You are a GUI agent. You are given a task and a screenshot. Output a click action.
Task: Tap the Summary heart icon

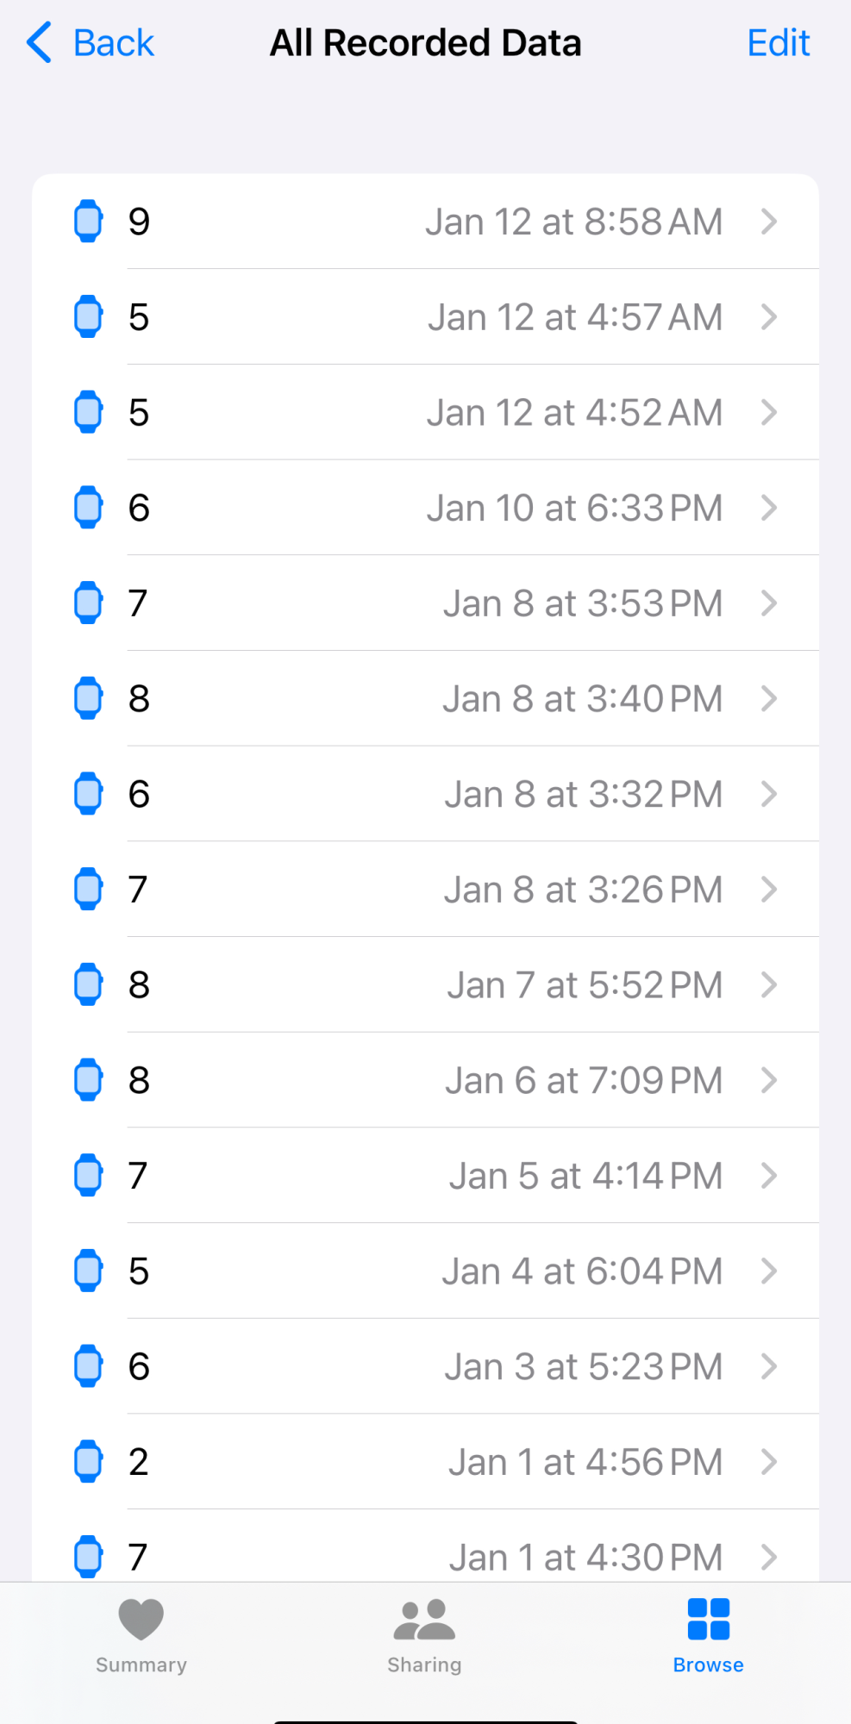click(x=141, y=1619)
